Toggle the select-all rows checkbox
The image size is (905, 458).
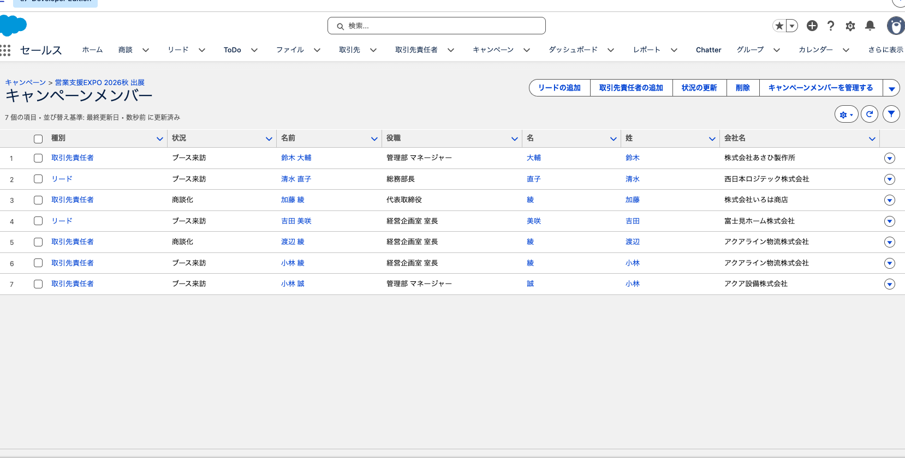[x=38, y=138]
